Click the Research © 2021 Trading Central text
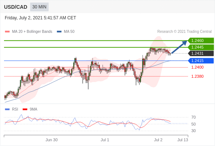This screenshot has height=146, width=215. (184, 32)
